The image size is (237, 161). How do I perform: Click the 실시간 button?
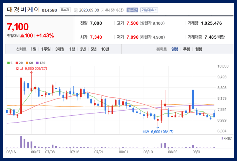[x=132, y=10]
